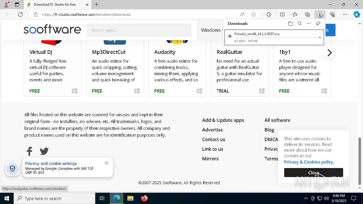Image resolution: width=363 pixels, height=204 pixels.
Task: Click the privacy shield badge icon
Action: click(12, 169)
